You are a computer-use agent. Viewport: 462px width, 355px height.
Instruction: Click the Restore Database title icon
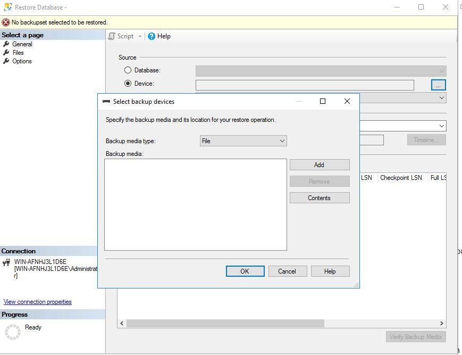click(x=7, y=7)
